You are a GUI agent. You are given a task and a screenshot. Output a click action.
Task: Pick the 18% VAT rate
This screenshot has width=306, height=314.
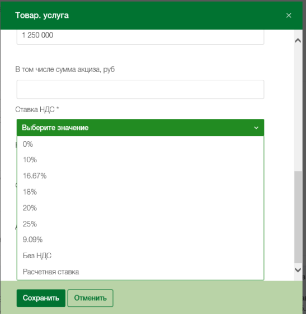(x=140, y=192)
